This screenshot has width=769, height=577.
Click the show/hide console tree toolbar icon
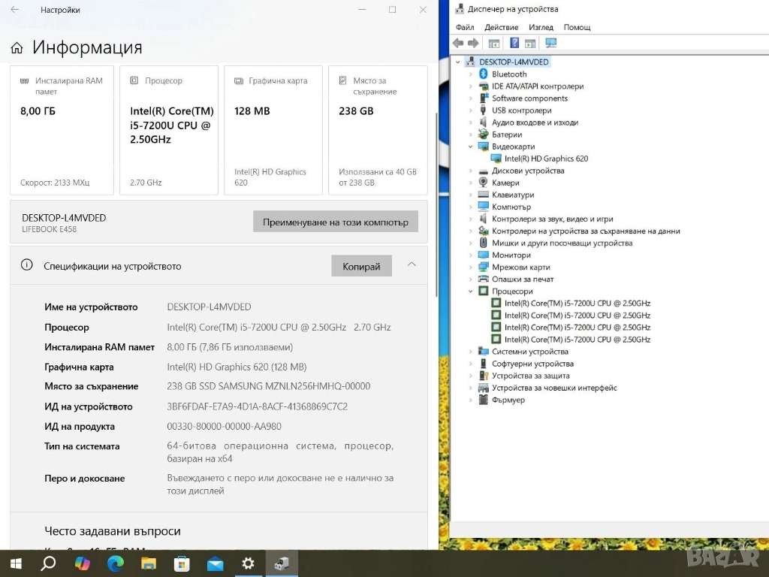pyautogui.click(x=493, y=44)
